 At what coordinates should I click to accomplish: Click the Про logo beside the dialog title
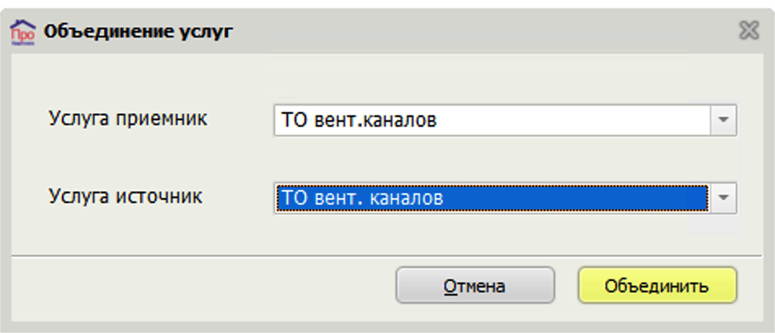23,32
